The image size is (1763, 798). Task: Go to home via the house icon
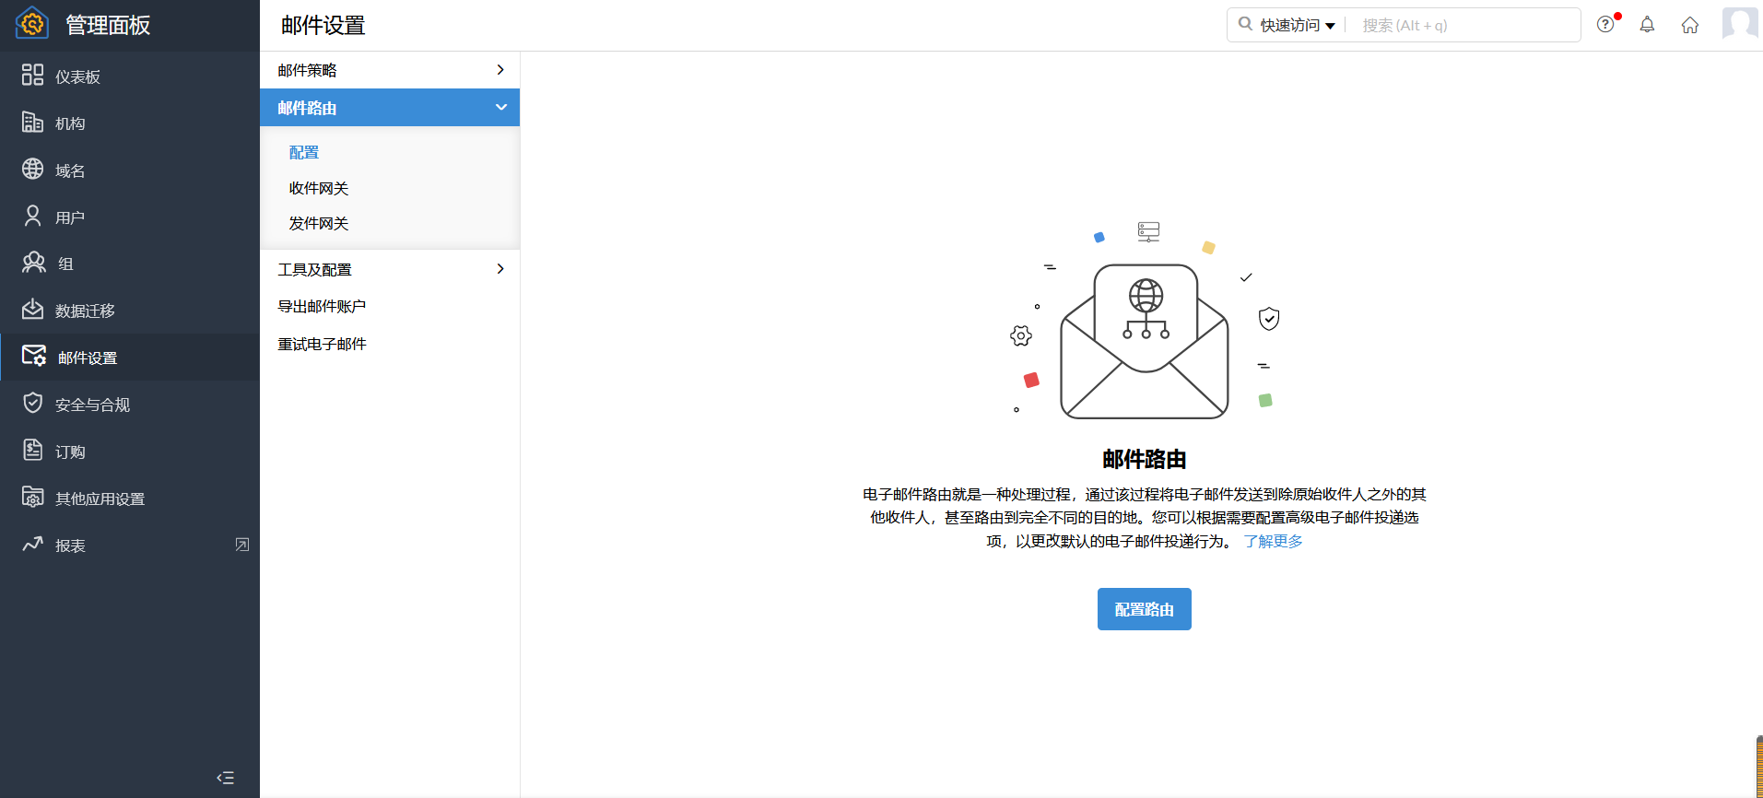[1689, 25]
